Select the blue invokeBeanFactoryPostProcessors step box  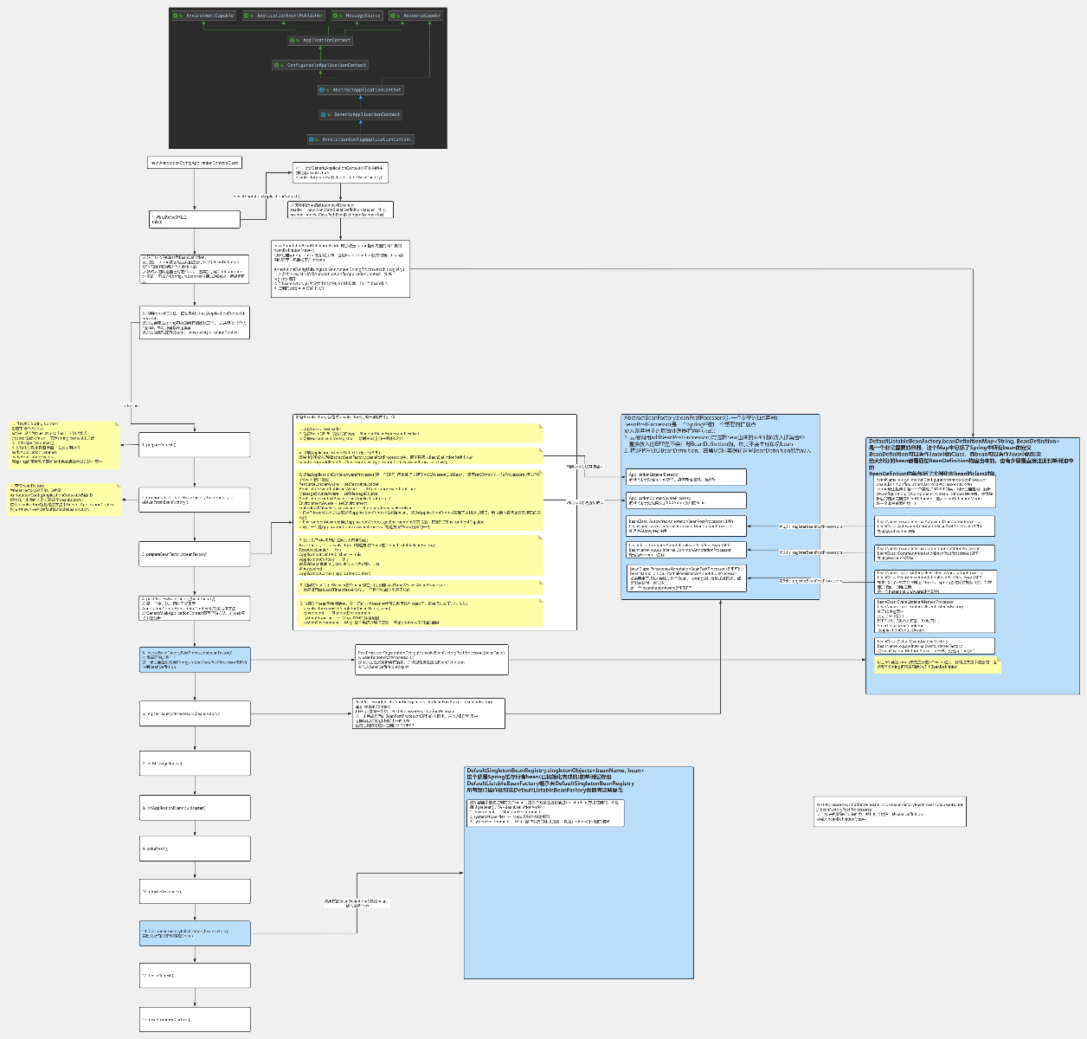click(x=195, y=660)
